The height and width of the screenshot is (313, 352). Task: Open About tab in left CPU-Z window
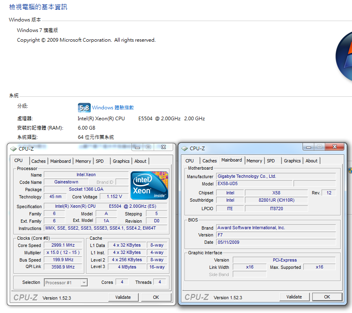pos(140,161)
